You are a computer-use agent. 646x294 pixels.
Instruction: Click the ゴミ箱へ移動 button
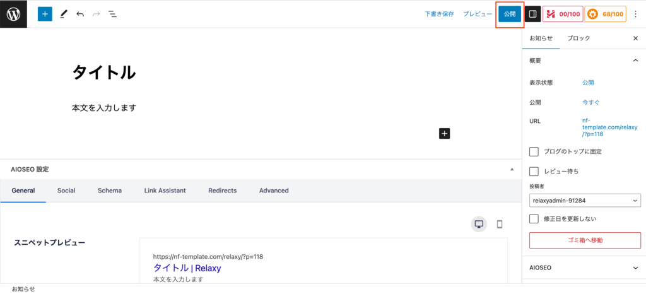tap(585, 240)
